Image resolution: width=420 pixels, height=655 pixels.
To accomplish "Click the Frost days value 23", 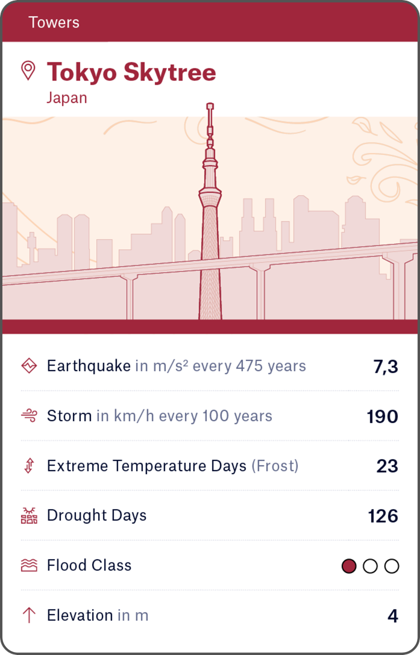I will [387, 466].
